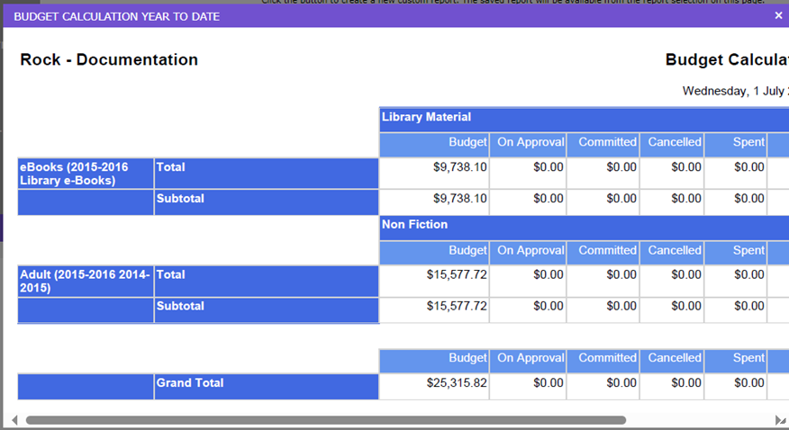Click 'On Approval' header under Library Material
The image size is (789, 430).
tap(528, 145)
